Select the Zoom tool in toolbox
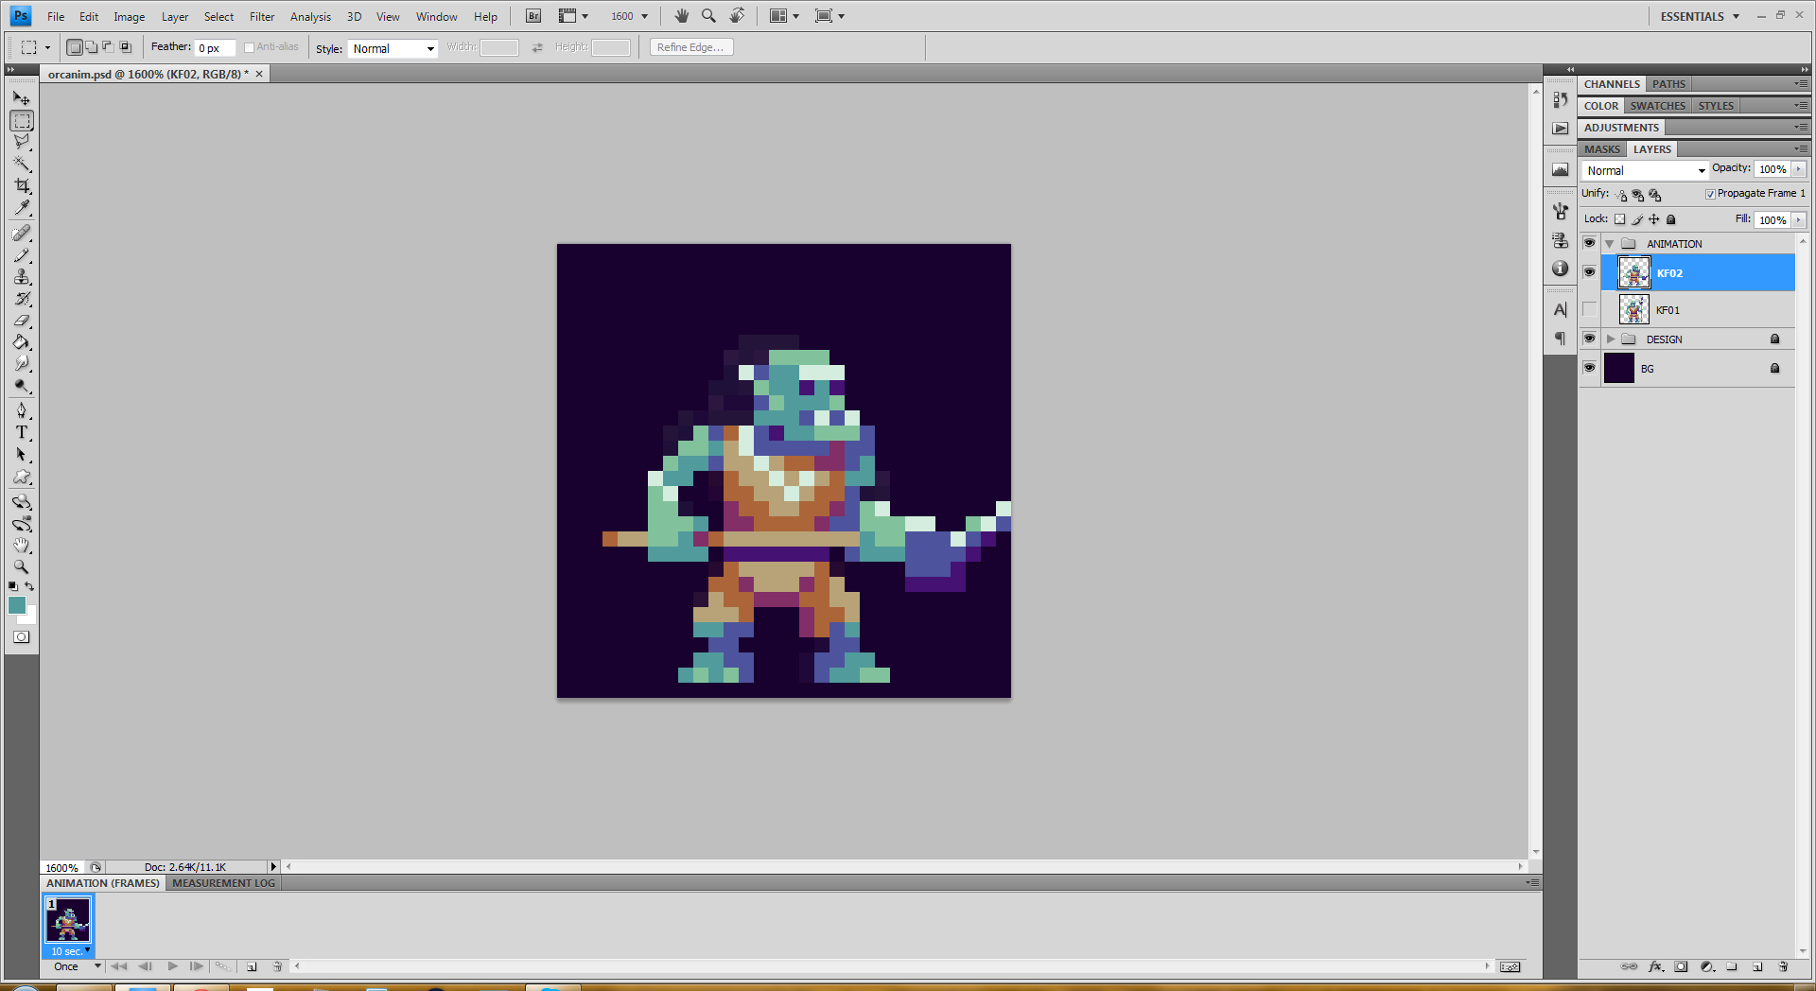The image size is (1816, 991). 22,567
